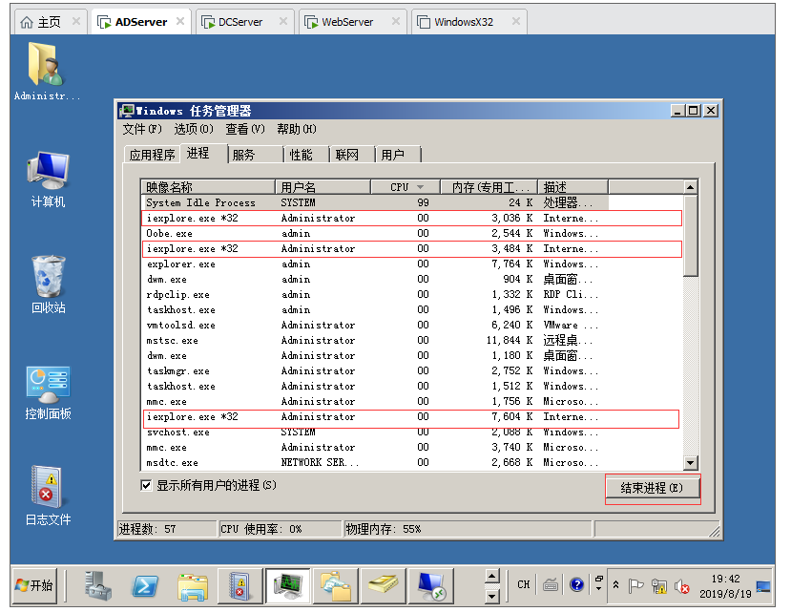791x612 pixels.
Task: Click the 结束进程 button
Action: click(x=653, y=488)
